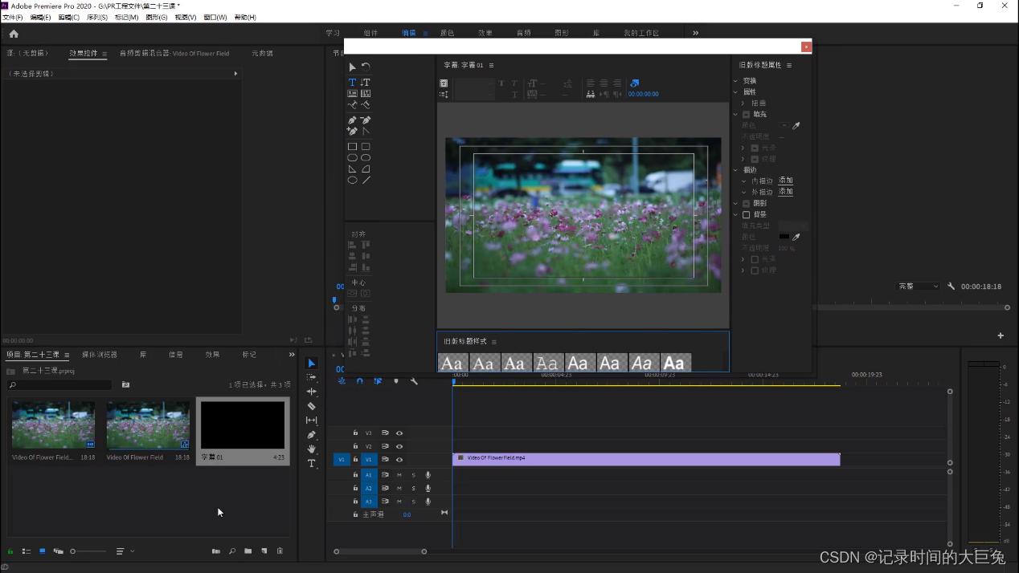Pick the Selection arrow tool in title designer
1019x573 pixels.
click(352, 67)
